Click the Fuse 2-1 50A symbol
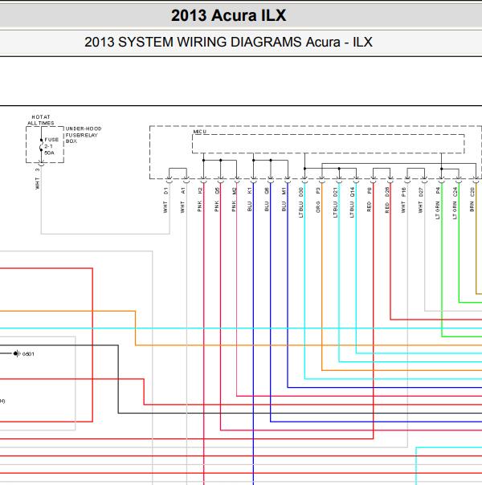482x485 pixels. [x=41, y=145]
